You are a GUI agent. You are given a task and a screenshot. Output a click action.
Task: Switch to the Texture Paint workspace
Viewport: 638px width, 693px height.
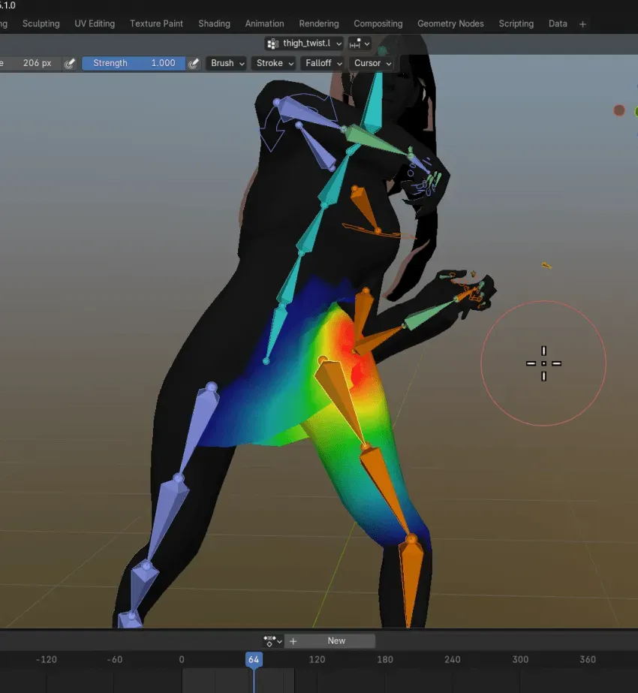point(156,24)
